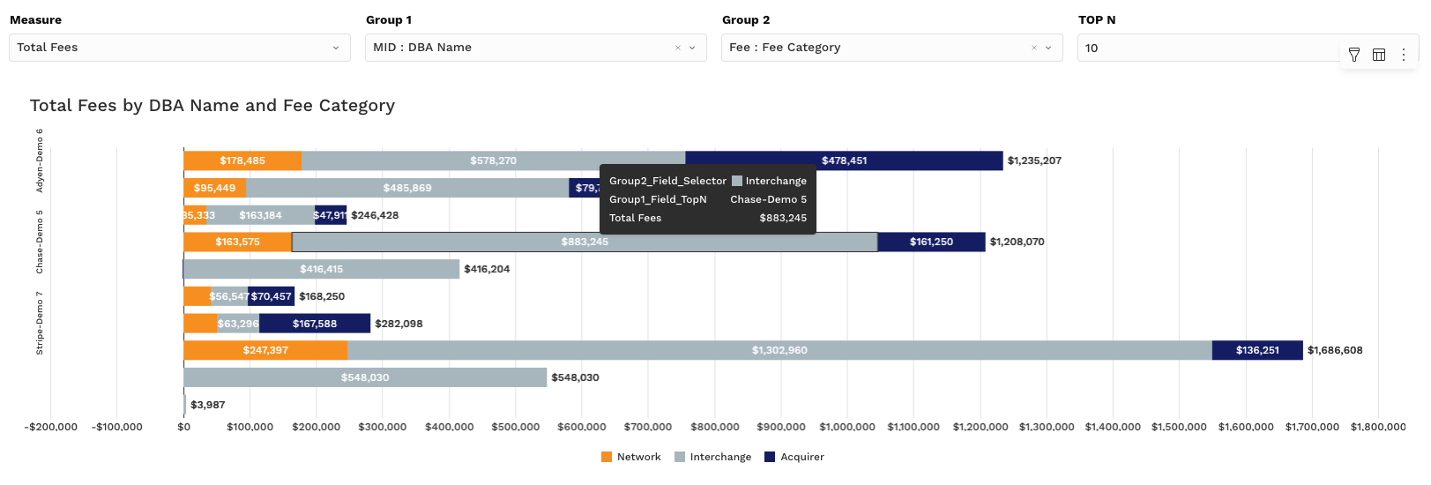The height and width of the screenshot is (485, 1431).
Task: Click the $883,245 Chase-Demo 5 Interchange bar
Action: 585,242
